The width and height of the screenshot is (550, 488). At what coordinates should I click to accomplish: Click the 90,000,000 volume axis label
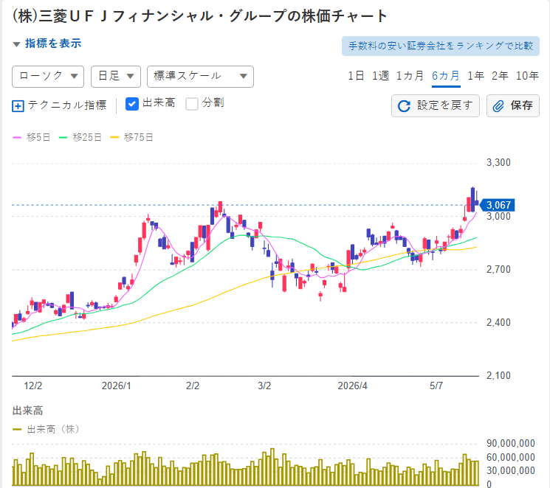511,444
